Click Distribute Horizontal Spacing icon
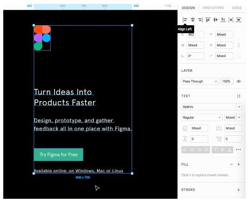Screen dimensions: 250x206 [231, 20]
